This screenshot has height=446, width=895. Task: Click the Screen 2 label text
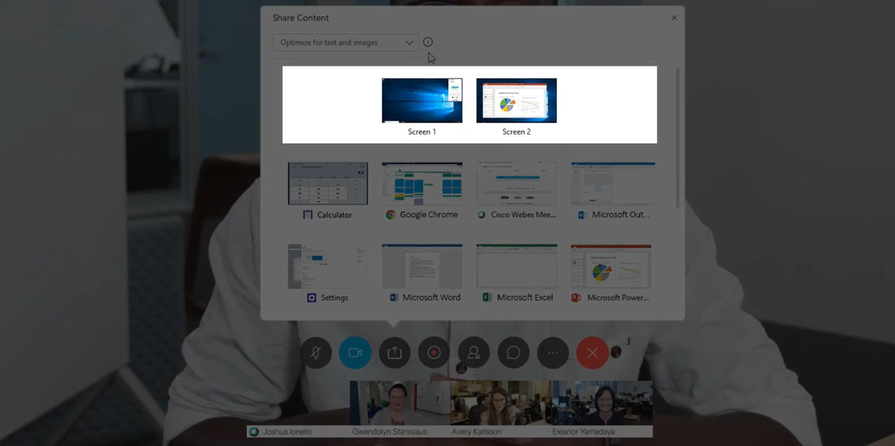click(516, 132)
